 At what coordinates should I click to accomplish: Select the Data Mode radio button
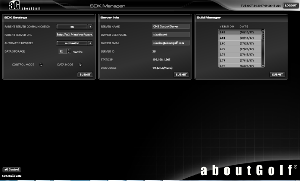pyautogui.click(x=80, y=65)
